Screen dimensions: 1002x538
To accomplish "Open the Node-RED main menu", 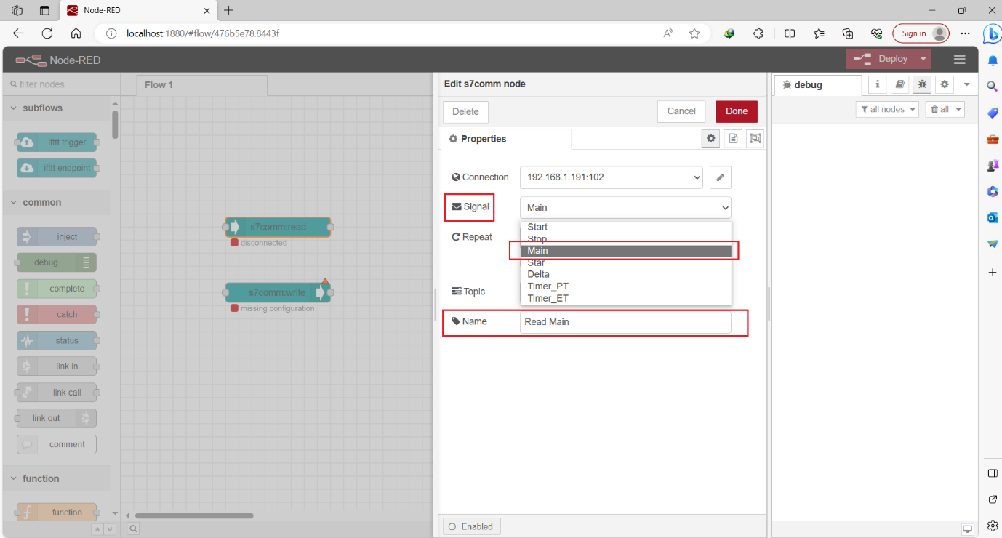I will (959, 59).
